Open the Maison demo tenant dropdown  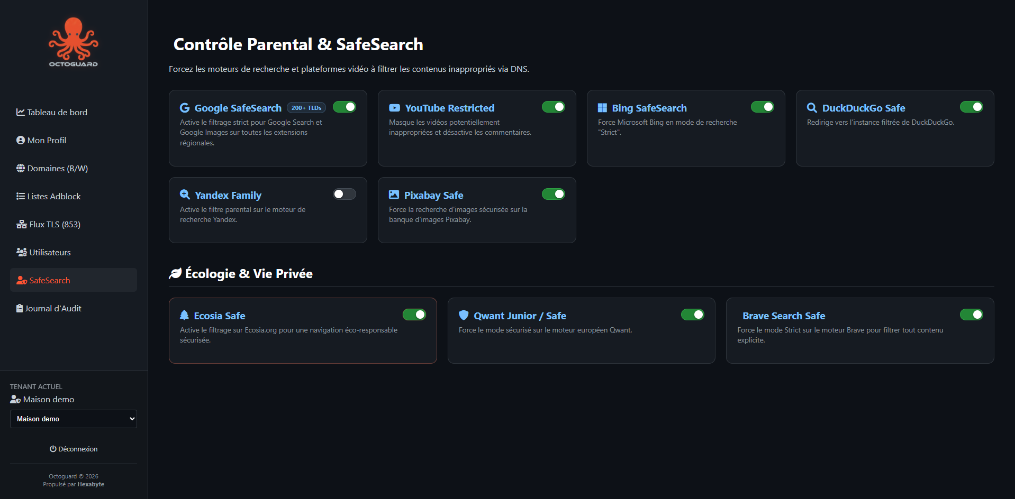click(x=73, y=419)
